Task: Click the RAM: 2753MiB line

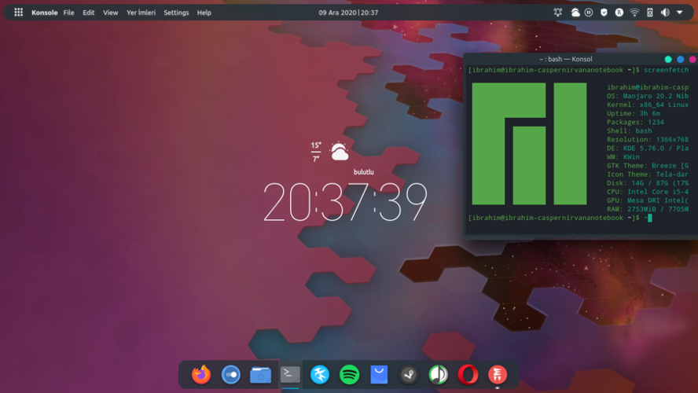Action: pyautogui.click(x=648, y=209)
